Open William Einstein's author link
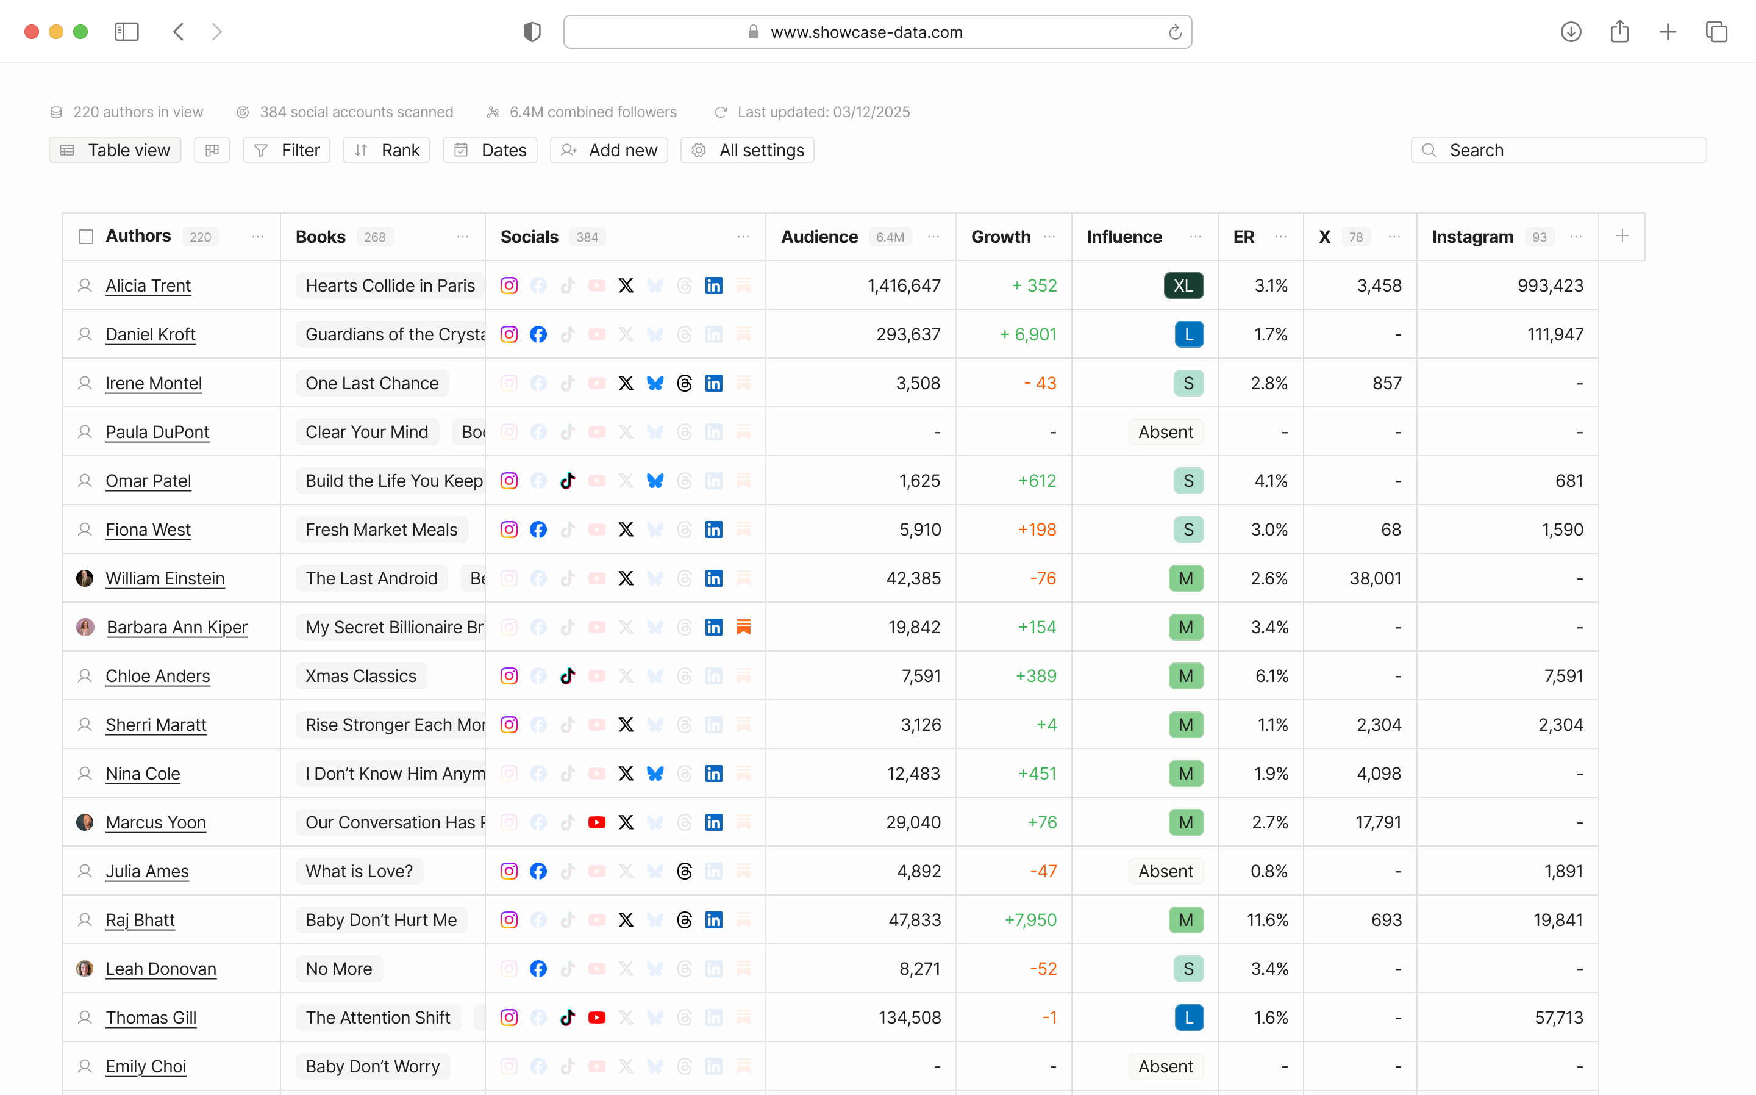The height and width of the screenshot is (1095, 1756). [x=165, y=578]
